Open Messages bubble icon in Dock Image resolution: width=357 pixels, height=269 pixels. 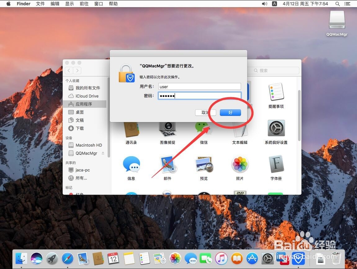point(191,259)
